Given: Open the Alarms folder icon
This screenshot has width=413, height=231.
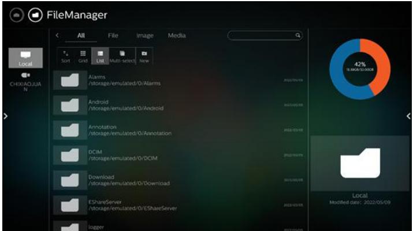Looking at the screenshot, I should point(70,80).
